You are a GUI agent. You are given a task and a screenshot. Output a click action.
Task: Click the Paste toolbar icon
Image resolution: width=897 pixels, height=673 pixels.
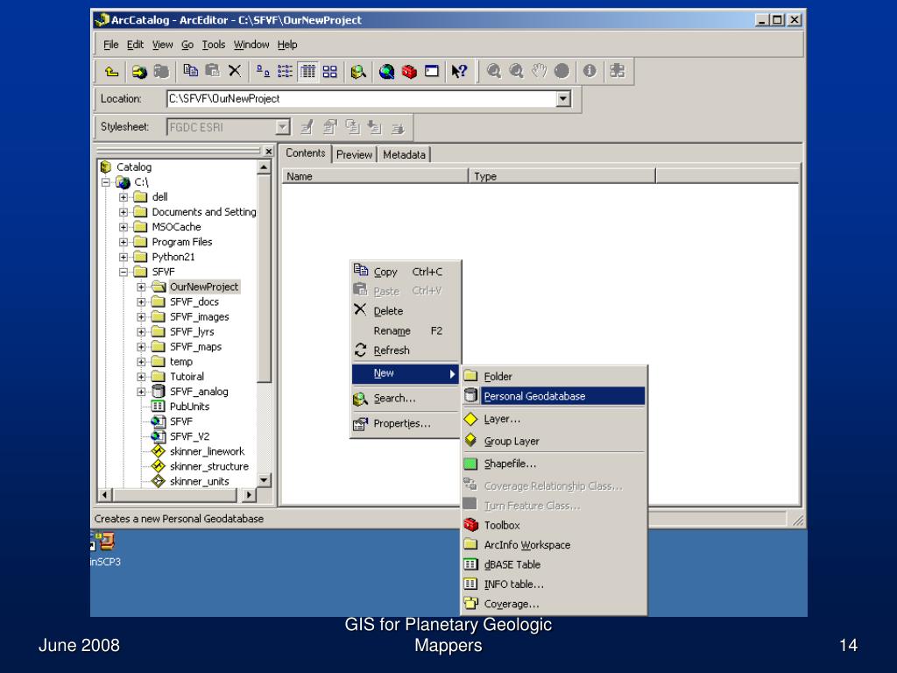click(212, 71)
